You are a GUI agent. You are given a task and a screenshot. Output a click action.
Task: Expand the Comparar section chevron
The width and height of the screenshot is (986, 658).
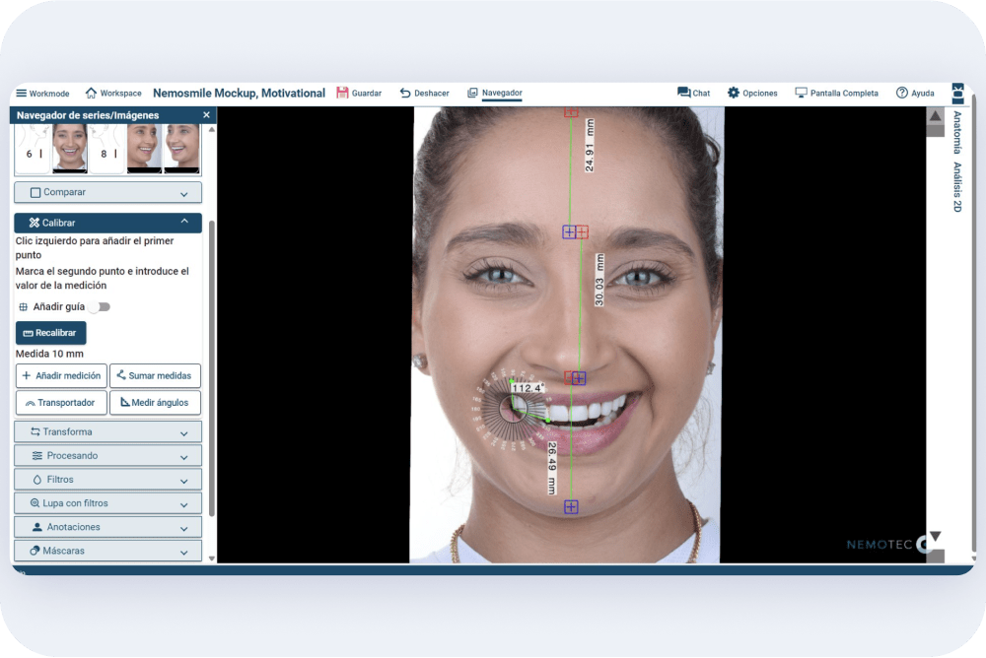click(x=184, y=194)
